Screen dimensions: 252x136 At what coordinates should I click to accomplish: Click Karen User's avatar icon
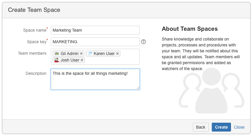[x=90, y=54]
